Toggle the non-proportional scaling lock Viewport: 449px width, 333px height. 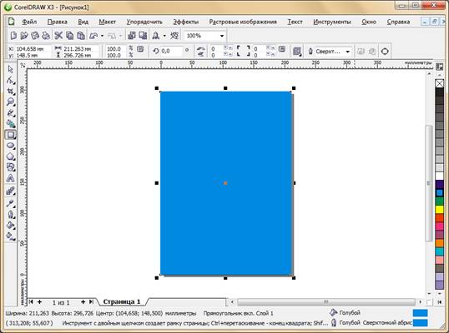pos(140,49)
